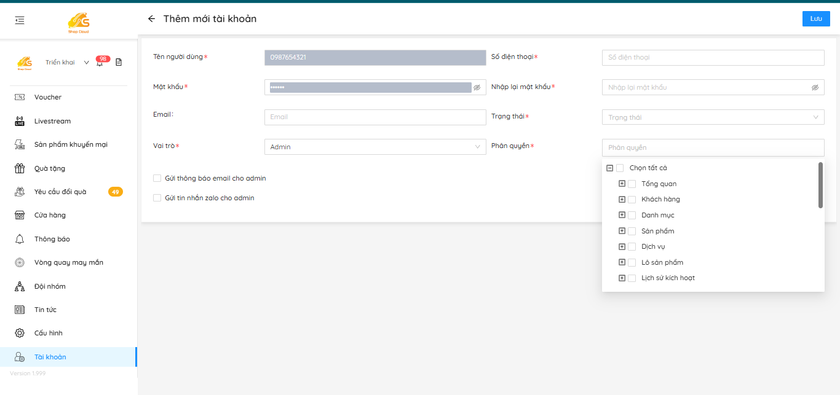The width and height of the screenshot is (840, 395).
Task: Open the notification bell with 98 badge
Action: (100, 63)
